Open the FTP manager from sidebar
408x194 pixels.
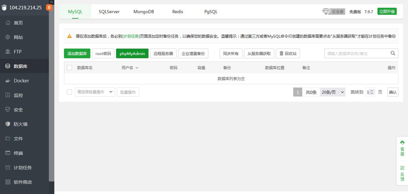[17, 51]
